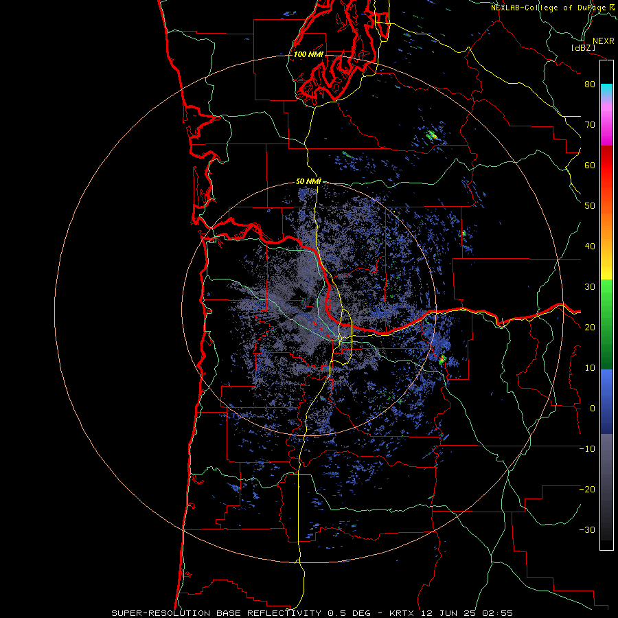Click the -20 value on the dBZ scale
The image size is (618, 618).
point(587,490)
